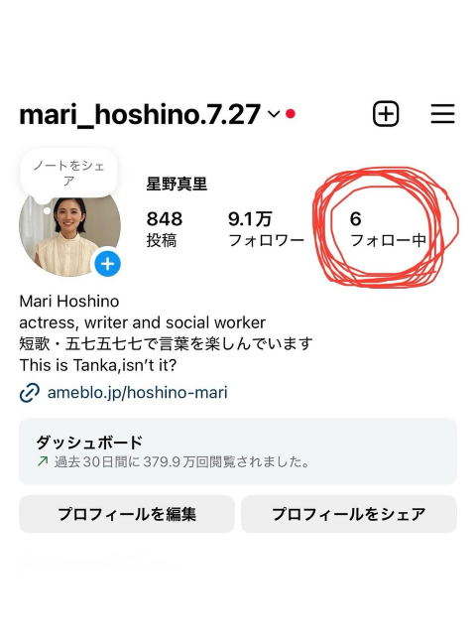Tap the 過去30日間 views statistic text
Screen dimensions: 476x635
pyautogui.click(x=182, y=461)
